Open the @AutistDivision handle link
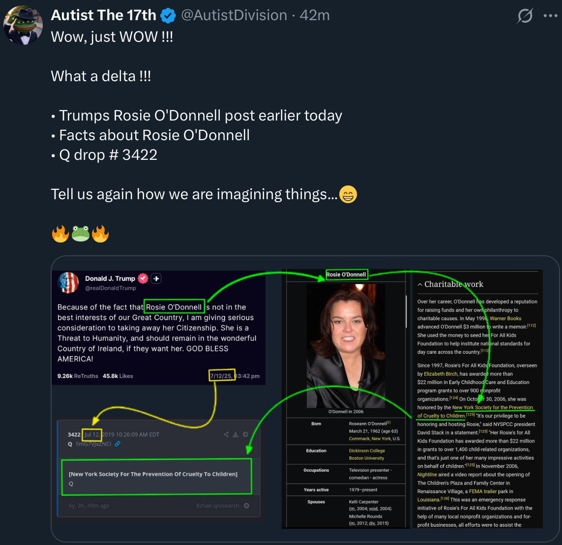Viewport: 562px width, 545px height. (234, 15)
